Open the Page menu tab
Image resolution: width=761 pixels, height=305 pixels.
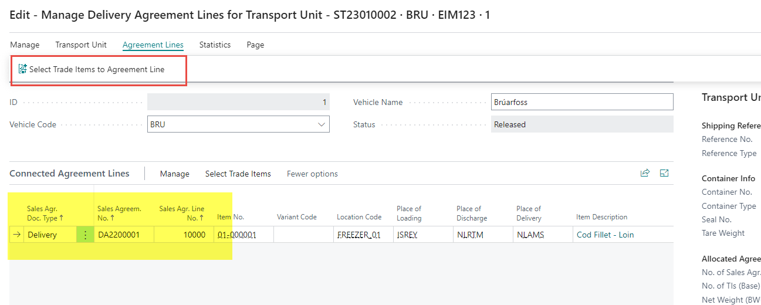click(x=255, y=45)
